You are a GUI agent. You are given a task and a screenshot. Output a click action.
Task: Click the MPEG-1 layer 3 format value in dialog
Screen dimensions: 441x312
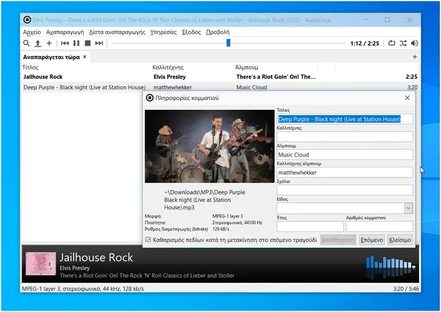(228, 216)
